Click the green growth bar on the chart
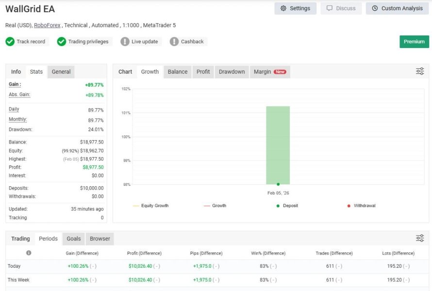Image resolution: width=432 pixels, height=291 pixels. [x=278, y=145]
